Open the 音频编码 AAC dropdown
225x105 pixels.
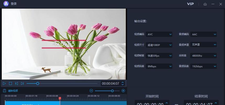(204, 34)
